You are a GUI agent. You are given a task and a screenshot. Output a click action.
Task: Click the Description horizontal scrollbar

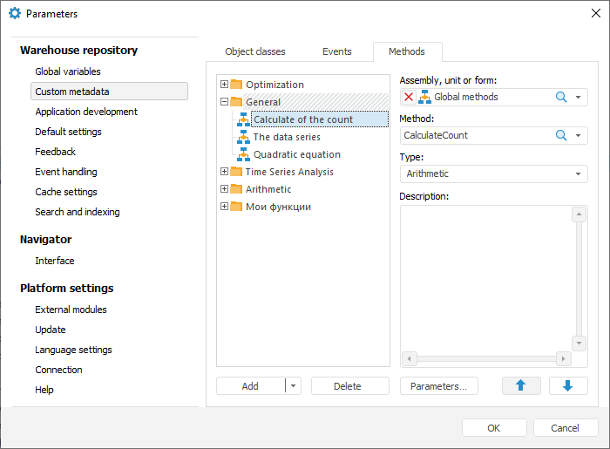coord(486,358)
